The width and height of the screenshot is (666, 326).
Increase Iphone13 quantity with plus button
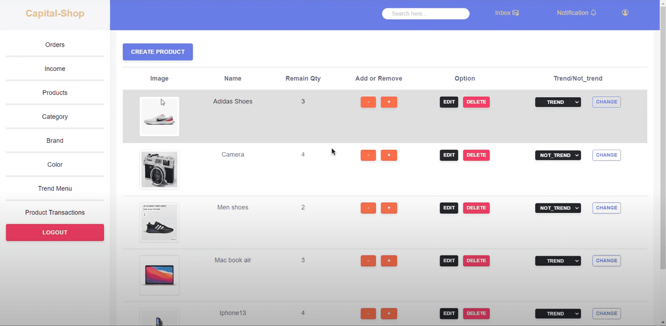click(x=389, y=314)
